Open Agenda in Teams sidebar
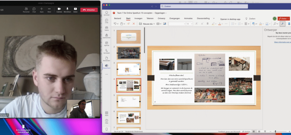The width and height of the screenshot is (291, 135). [x=107, y=44]
